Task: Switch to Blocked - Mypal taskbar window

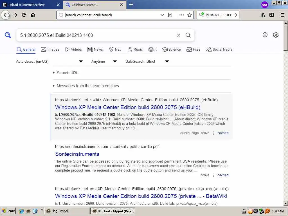Action: click(112, 211)
